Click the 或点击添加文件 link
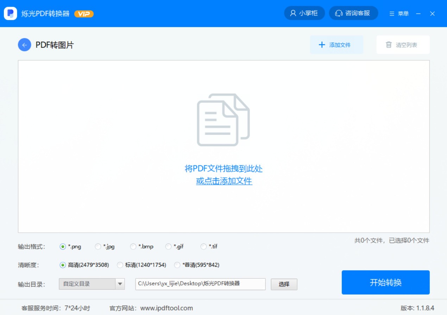This screenshot has height=315, width=447. pyautogui.click(x=224, y=181)
